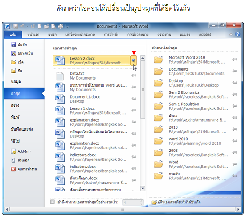This screenshot has width=245, height=215.
Task: Open Document1.docx from recent documents
Action: pos(92,99)
